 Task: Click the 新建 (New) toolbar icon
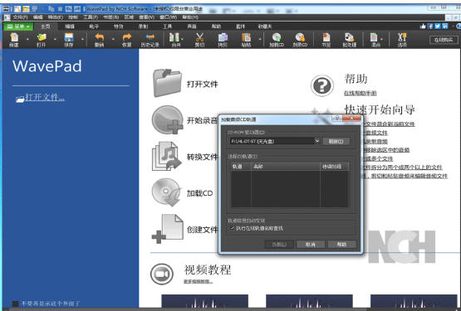[x=14, y=40]
